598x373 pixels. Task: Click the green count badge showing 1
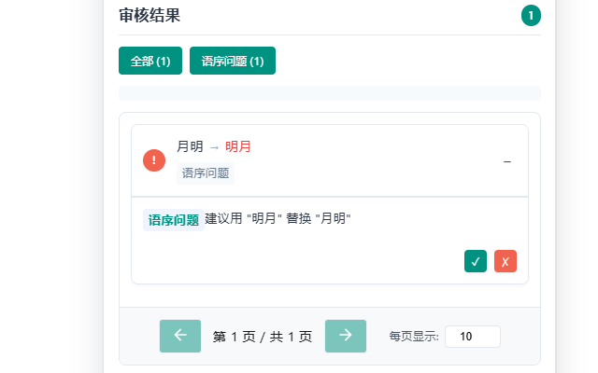531,16
